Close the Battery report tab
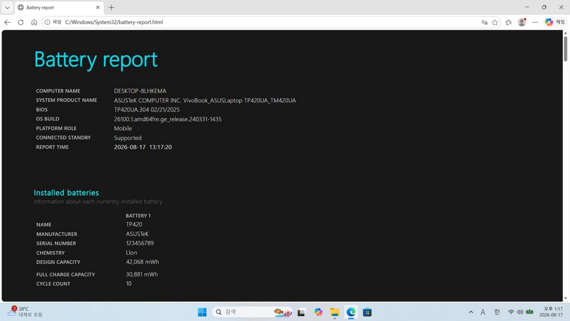 click(x=97, y=7)
